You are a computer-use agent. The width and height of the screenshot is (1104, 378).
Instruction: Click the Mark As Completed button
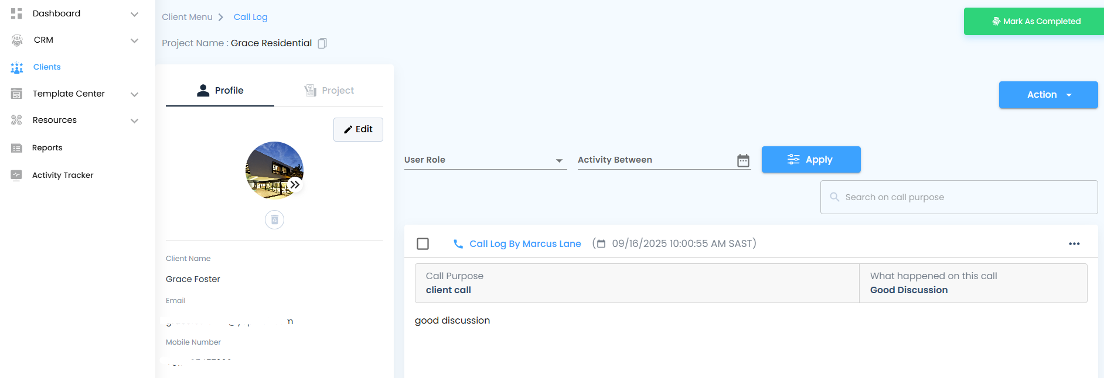(x=1035, y=22)
